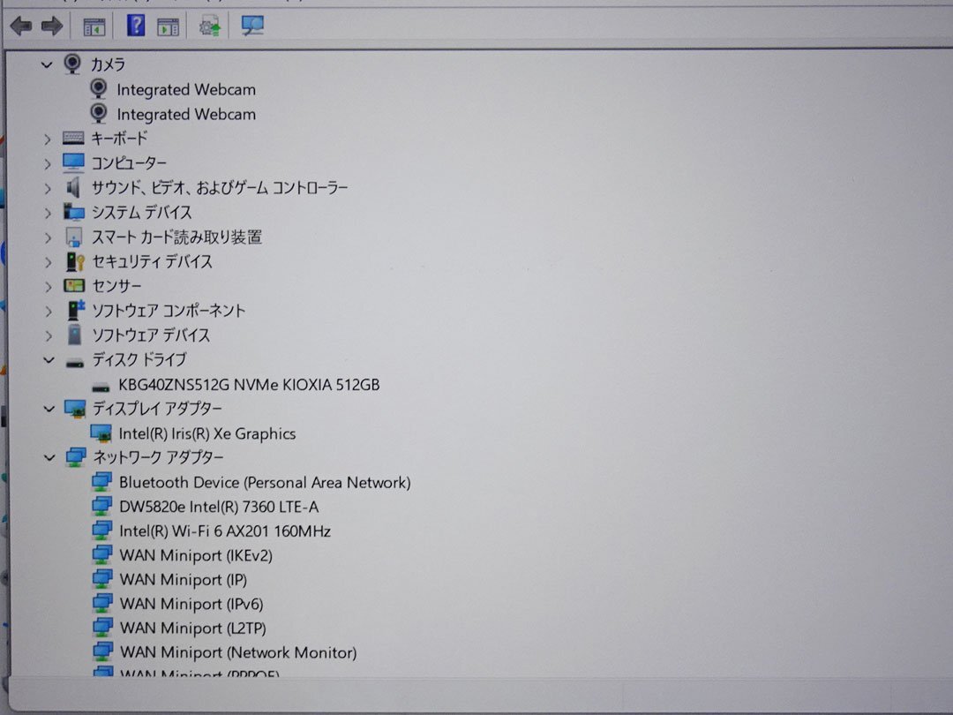Screen dimensions: 953x715
Task: Expand the サウンド、ビデオ category
Action: (48, 189)
